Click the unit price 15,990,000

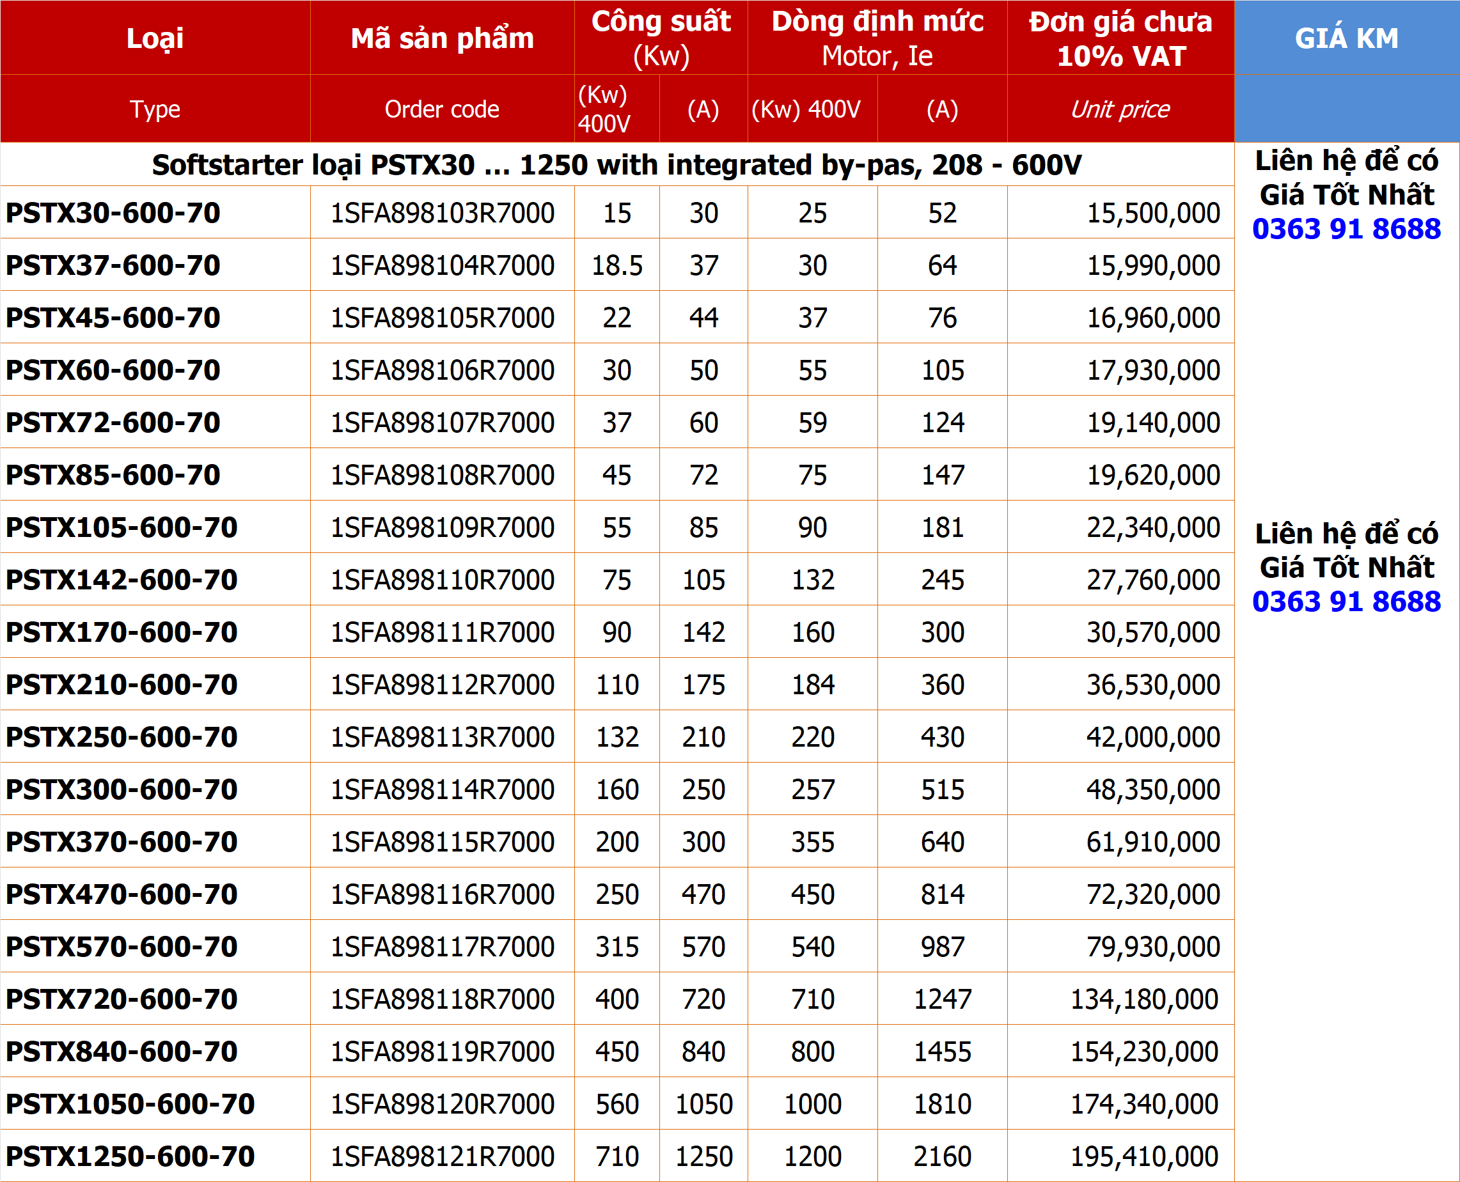coord(1153,266)
